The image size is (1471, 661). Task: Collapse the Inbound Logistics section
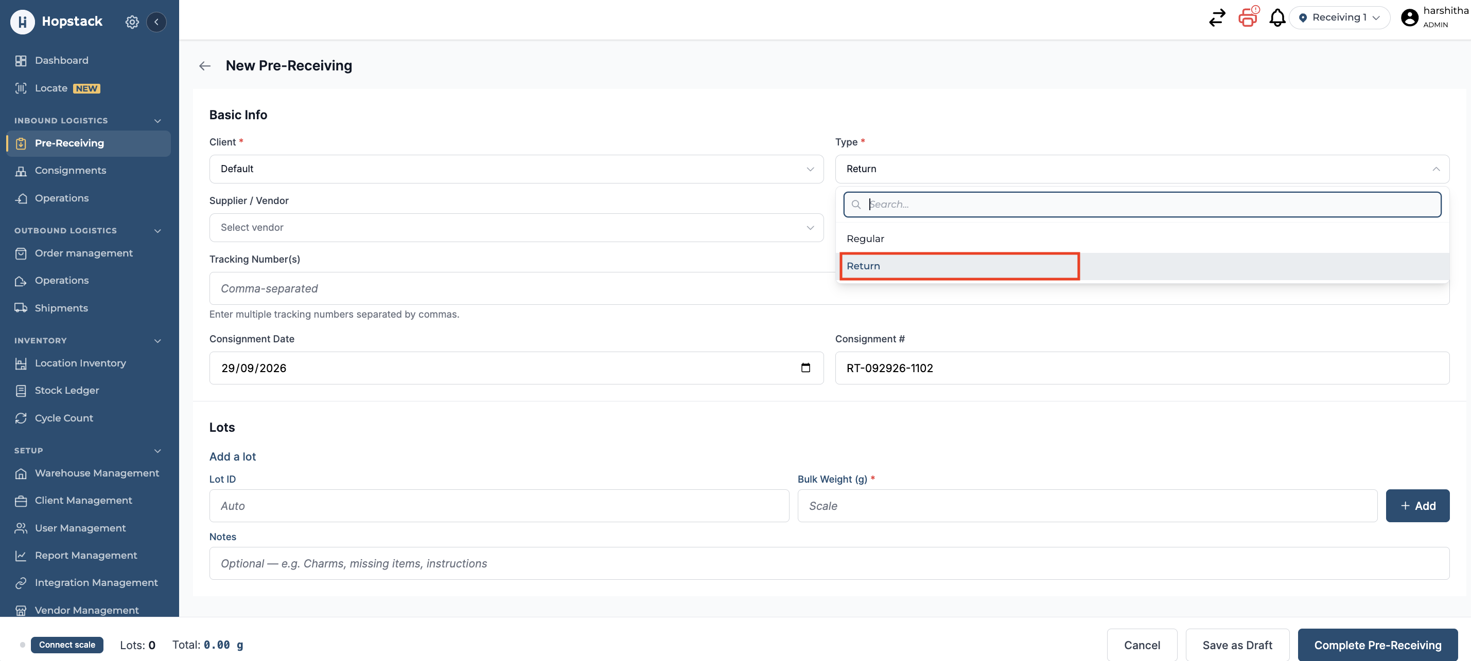point(157,121)
